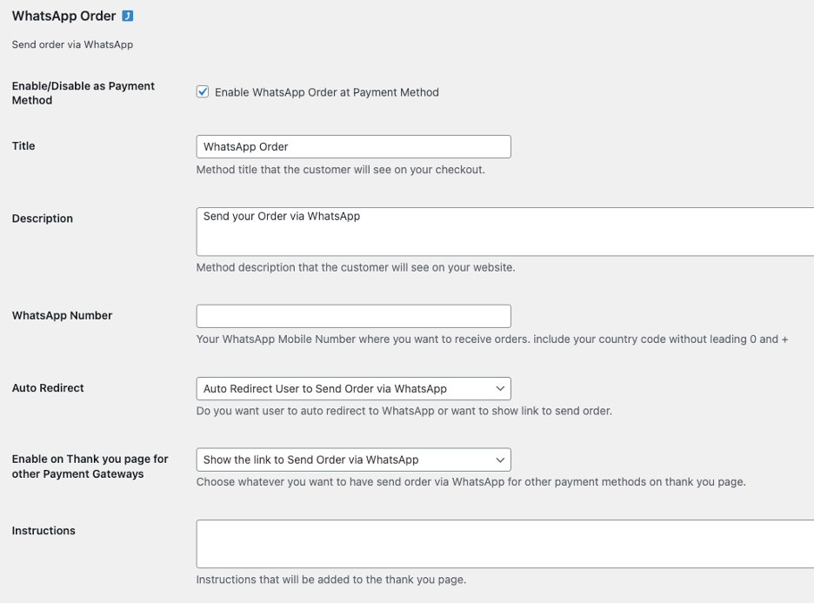Click the 'Instructions' field label
814x604 pixels.
pyautogui.click(x=43, y=530)
